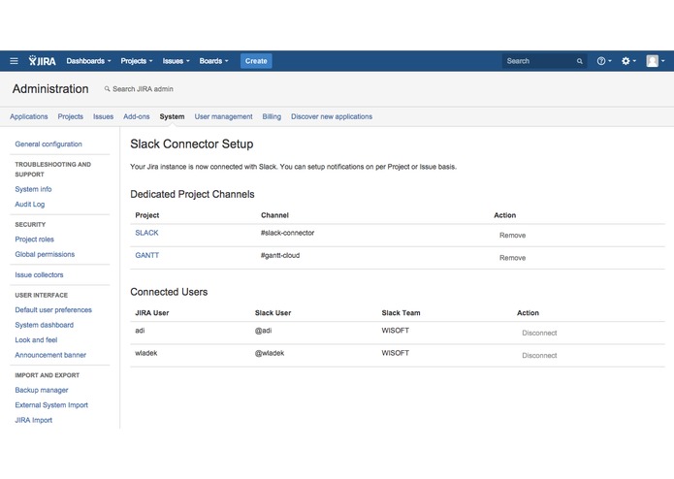Click the #slack-connector channel cell

(x=287, y=233)
